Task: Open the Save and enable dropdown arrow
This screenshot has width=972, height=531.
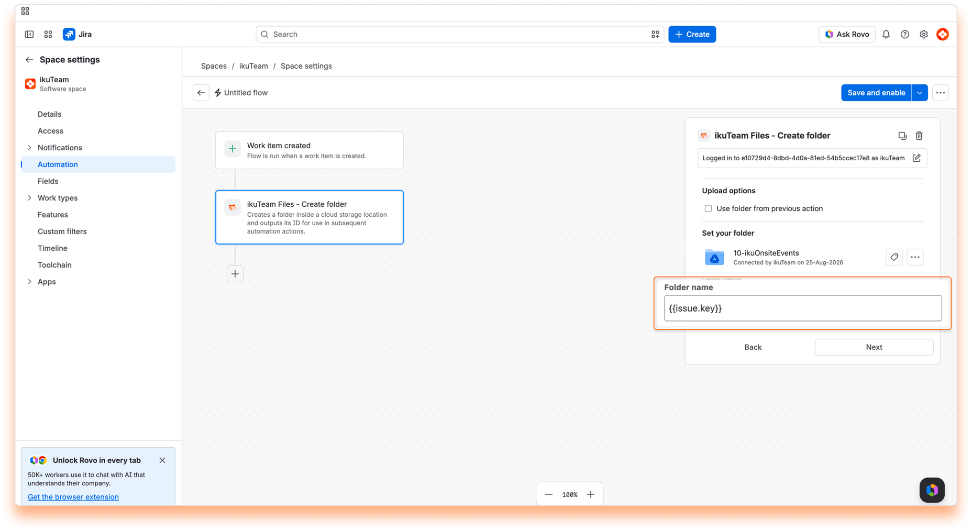Action: click(x=920, y=93)
